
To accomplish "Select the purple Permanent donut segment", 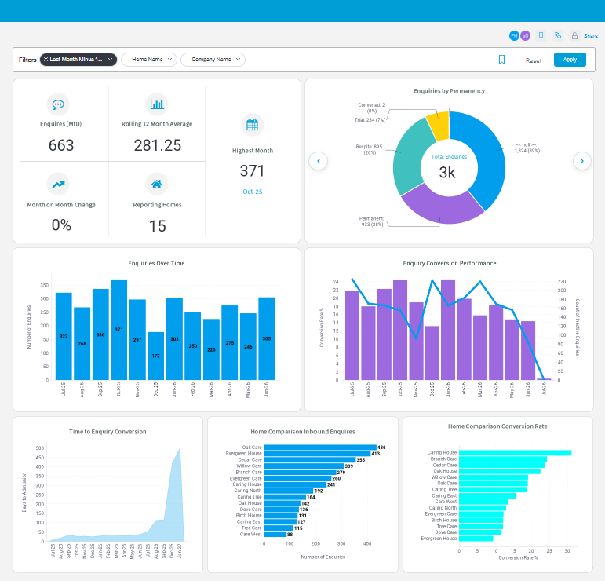I will click(x=440, y=209).
